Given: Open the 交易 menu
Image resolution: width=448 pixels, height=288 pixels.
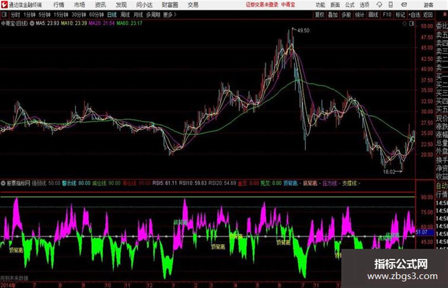Looking at the screenshot, I should pyautogui.click(x=193, y=5).
